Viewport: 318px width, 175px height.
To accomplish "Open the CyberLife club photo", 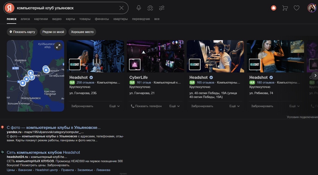I will pos(155,56).
